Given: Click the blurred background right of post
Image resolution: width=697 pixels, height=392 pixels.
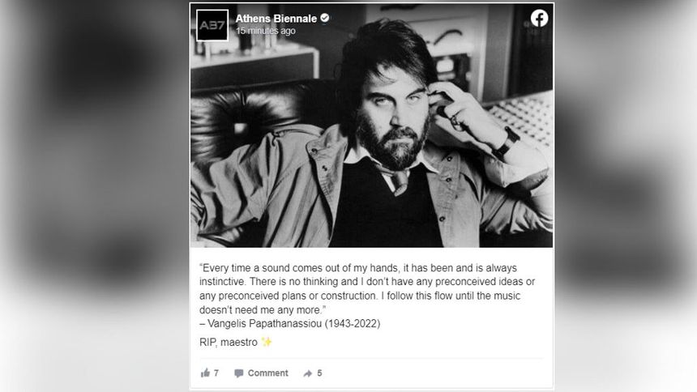Looking at the screenshot, I should [626, 196].
